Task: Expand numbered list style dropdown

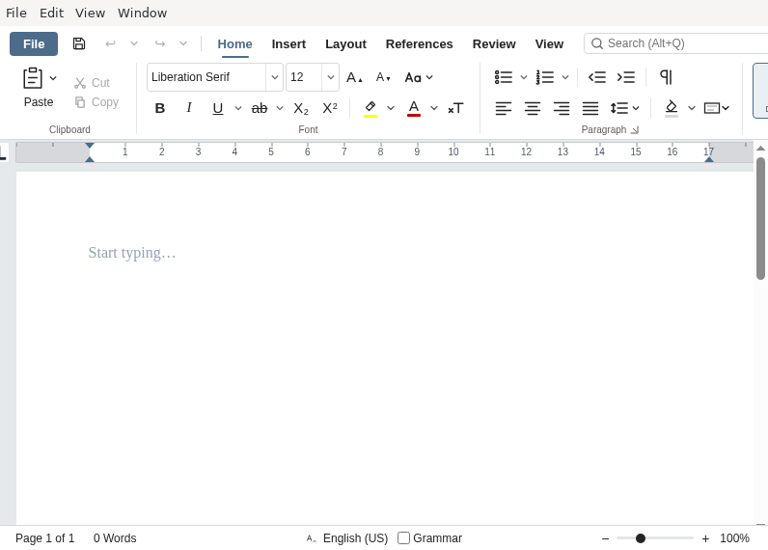Action: [x=565, y=77]
